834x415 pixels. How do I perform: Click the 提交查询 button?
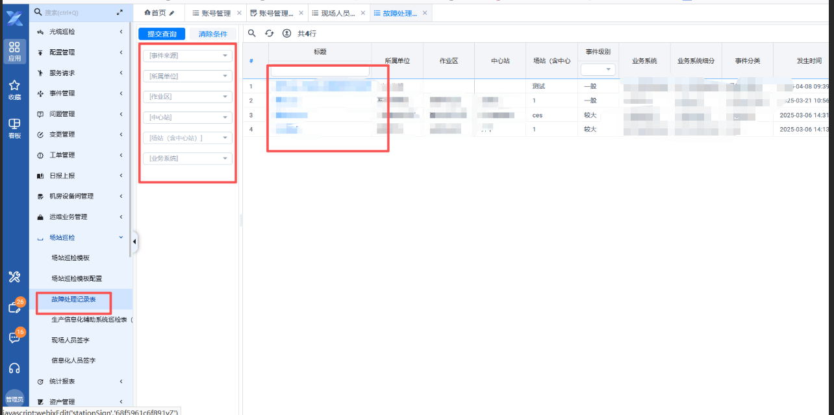pyautogui.click(x=162, y=34)
